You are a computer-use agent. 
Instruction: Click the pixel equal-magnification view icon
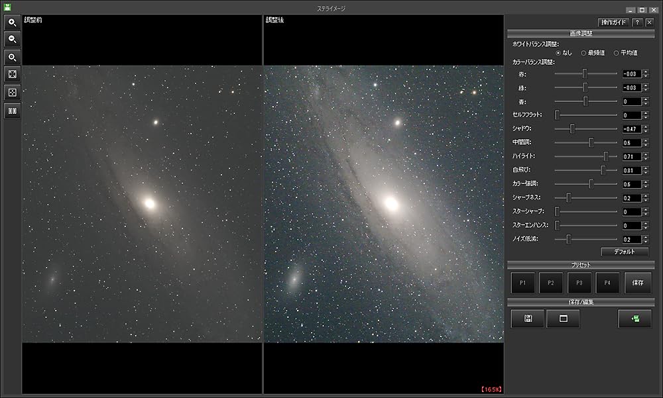coord(12,91)
